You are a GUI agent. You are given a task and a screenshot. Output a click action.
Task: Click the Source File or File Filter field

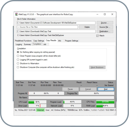(47, 27)
